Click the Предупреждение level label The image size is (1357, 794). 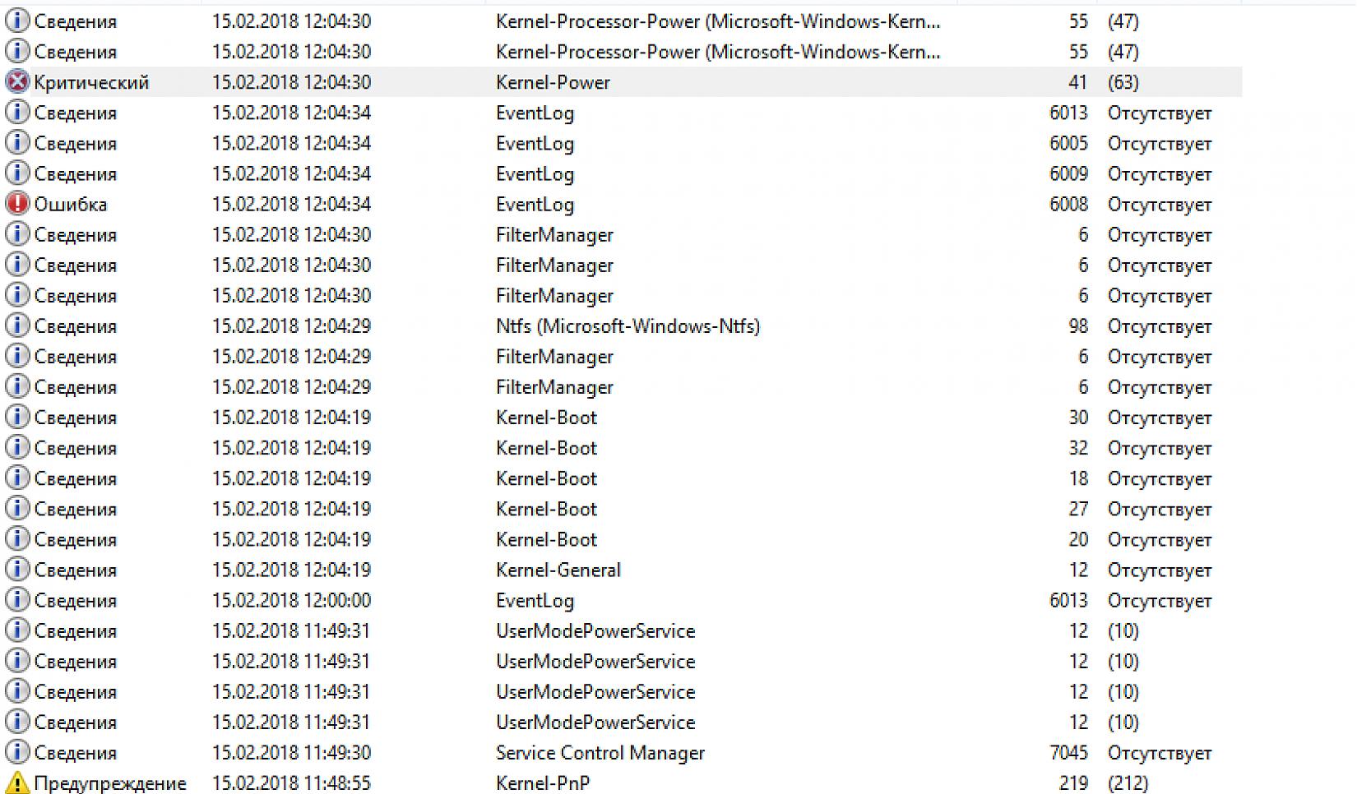click(x=110, y=782)
